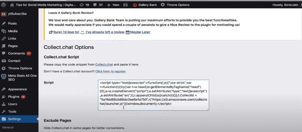Click the Script textarea resize handle
Screen dimensions: 302x132
208,109
